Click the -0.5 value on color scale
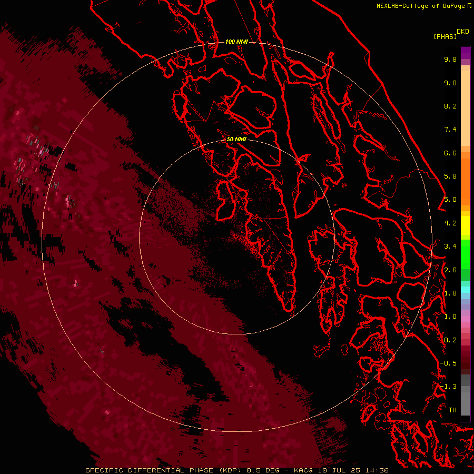The width and height of the screenshot is (474, 474). click(448, 363)
